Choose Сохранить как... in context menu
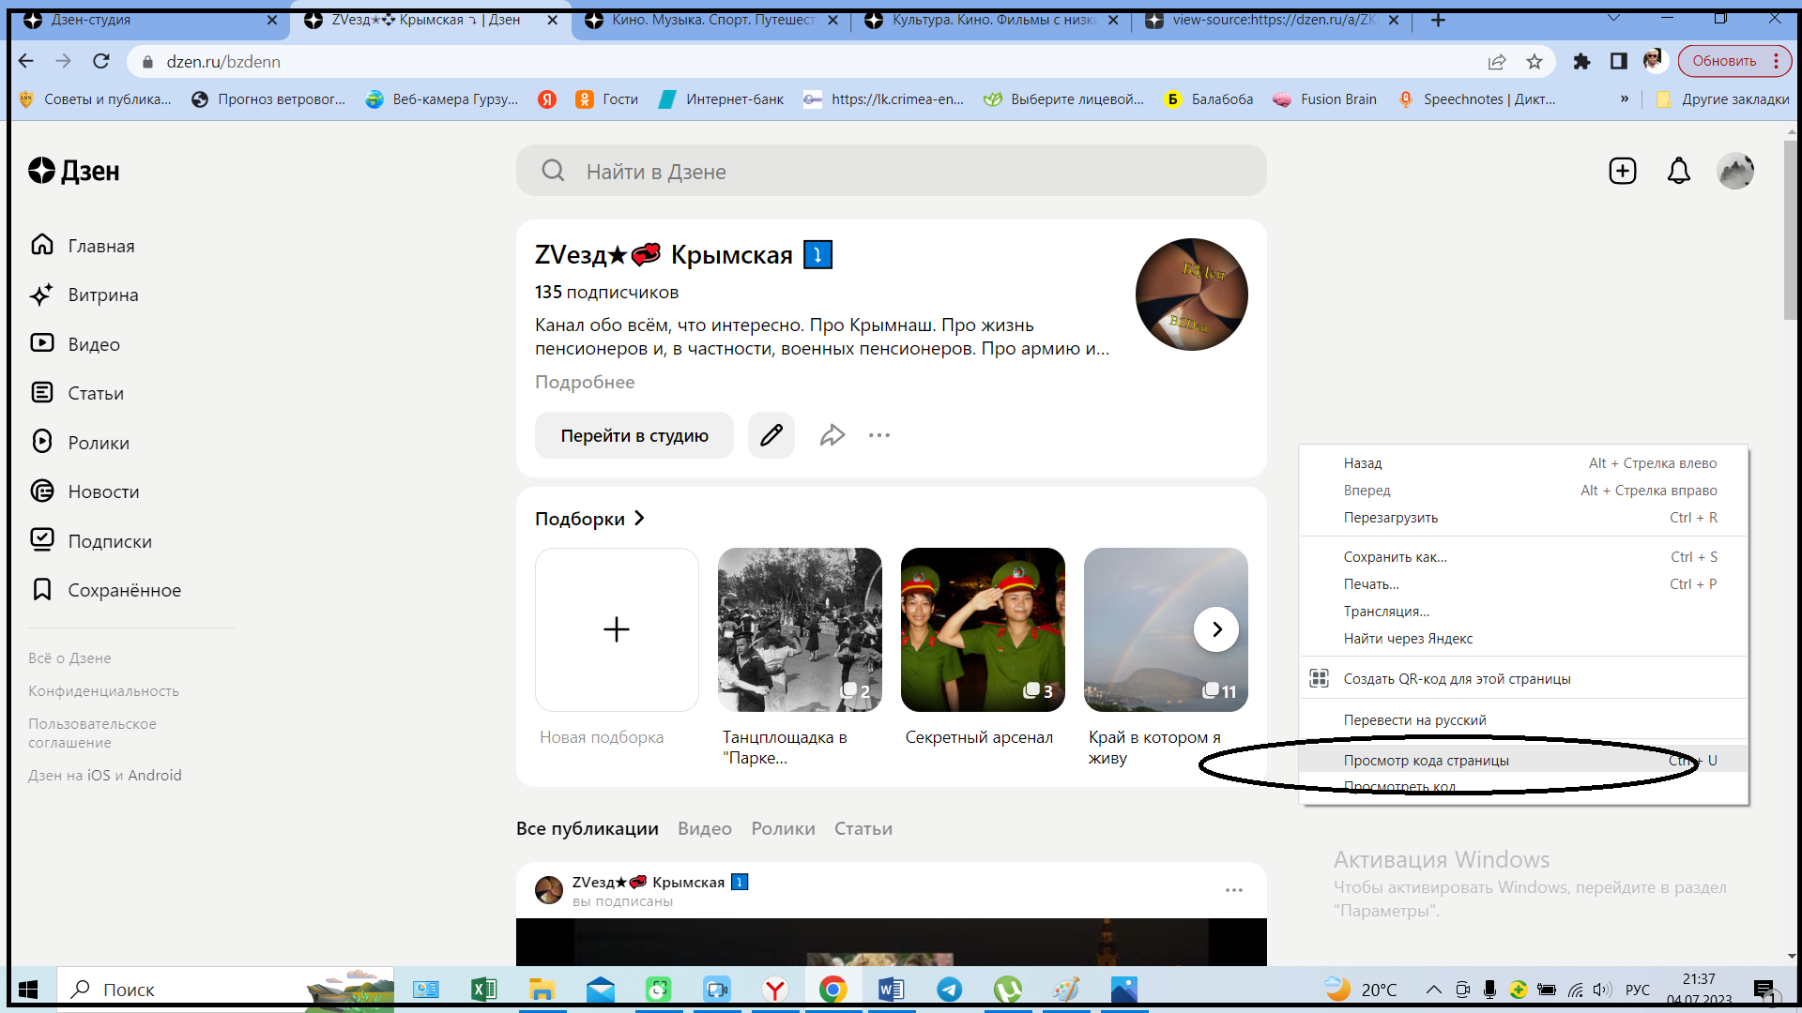This screenshot has height=1013, width=1802. click(1523, 556)
